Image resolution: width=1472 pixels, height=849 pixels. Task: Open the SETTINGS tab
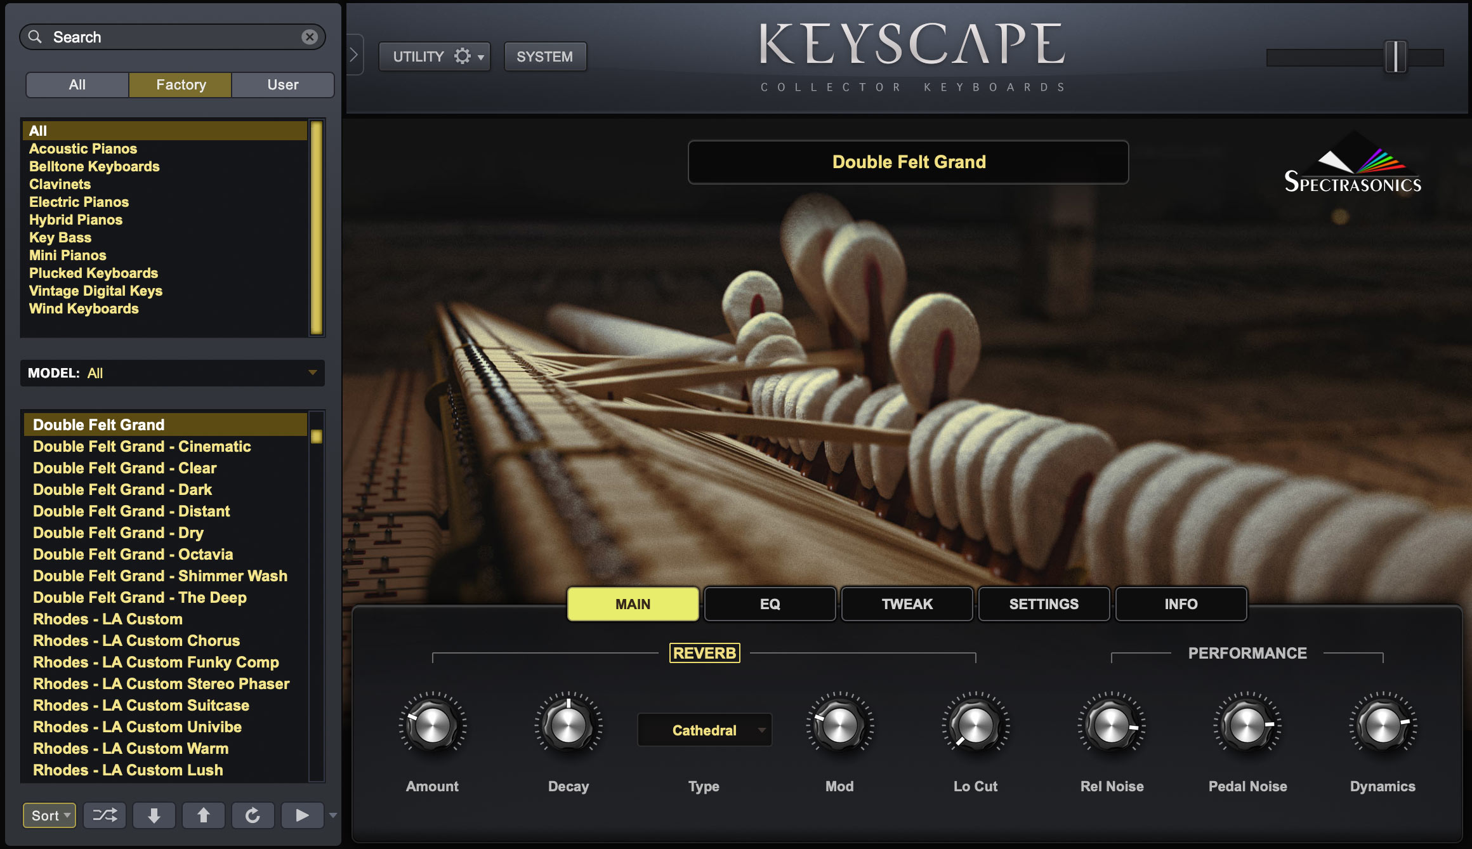coord(1044,603)
